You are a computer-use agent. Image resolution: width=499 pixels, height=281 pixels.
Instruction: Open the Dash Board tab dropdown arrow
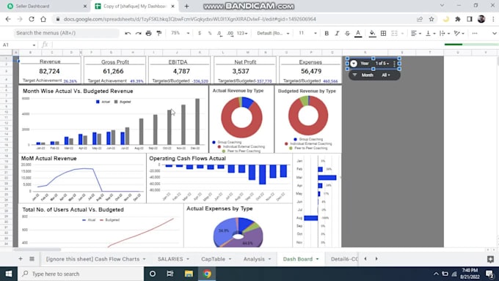point(317,259)
